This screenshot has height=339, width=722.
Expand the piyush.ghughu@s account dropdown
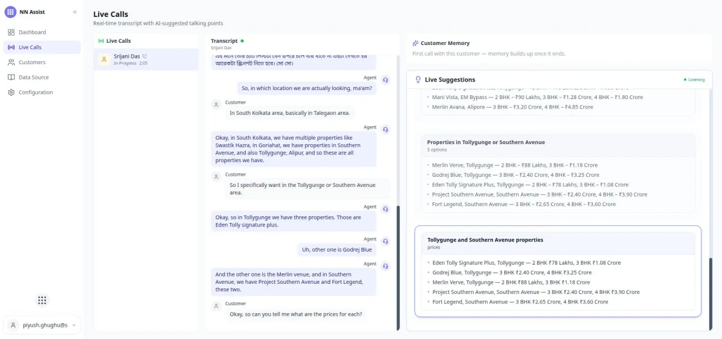42,325
